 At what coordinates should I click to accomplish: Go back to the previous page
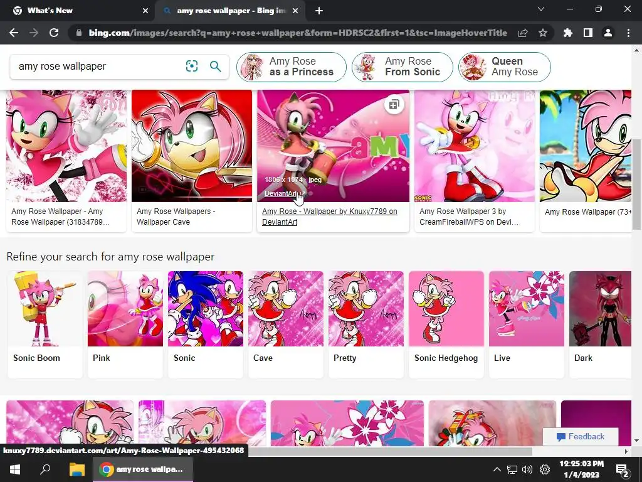pos(14,33)
